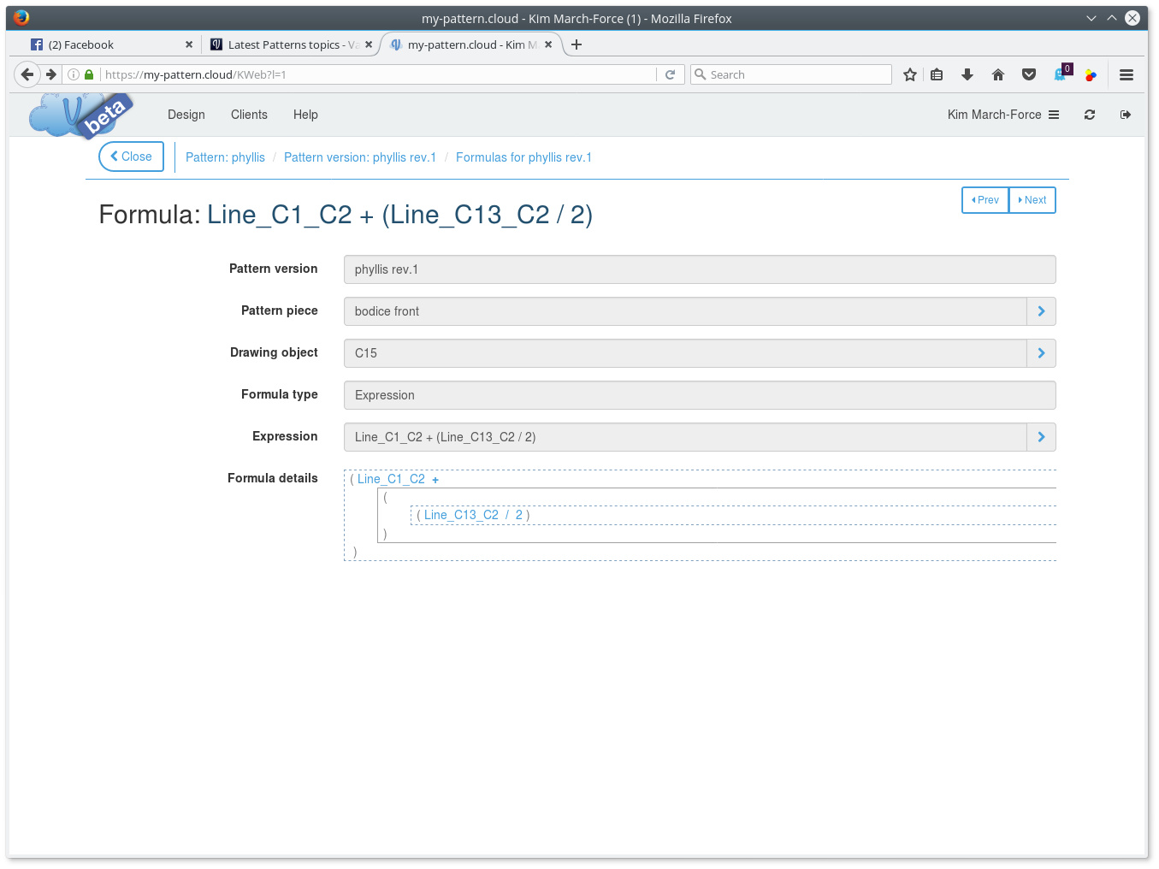
Task: Open the Design menu
Action: point(186,115)
